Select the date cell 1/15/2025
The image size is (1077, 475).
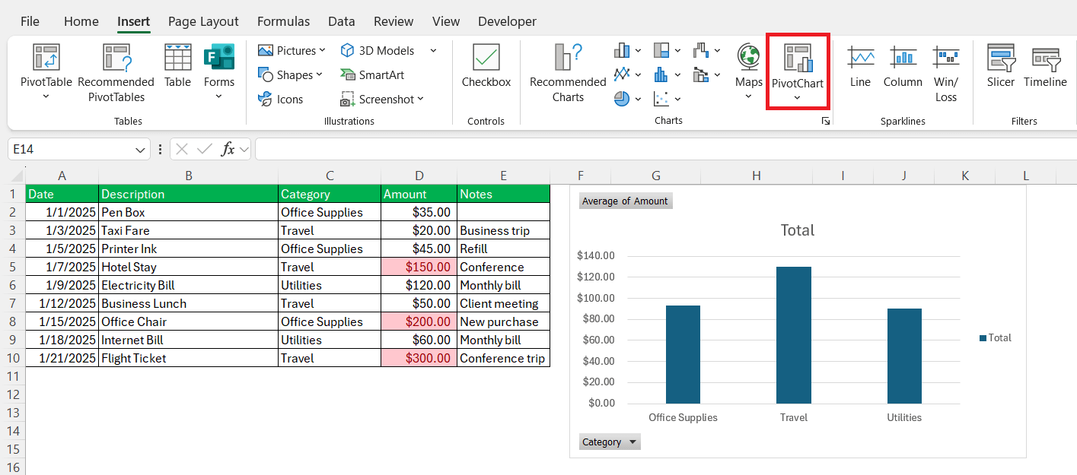tap(62, 321)
